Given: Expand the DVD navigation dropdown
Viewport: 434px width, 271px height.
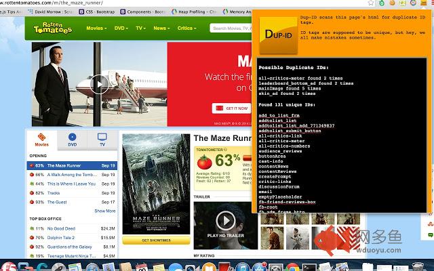Looking at the screenshot, I should 121,28.
